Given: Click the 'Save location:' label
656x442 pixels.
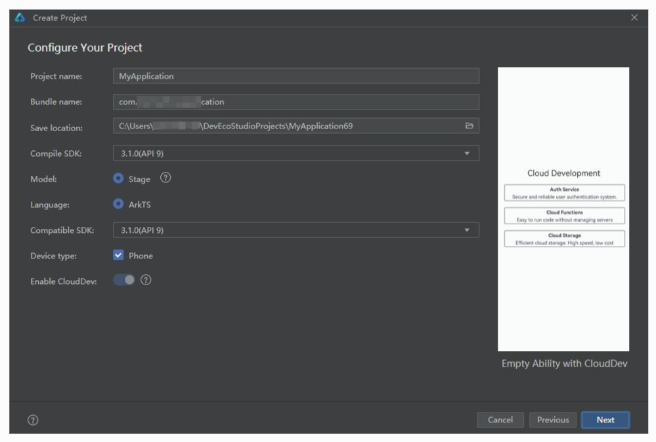Looking at the screenshot, I should pos(56,128).
